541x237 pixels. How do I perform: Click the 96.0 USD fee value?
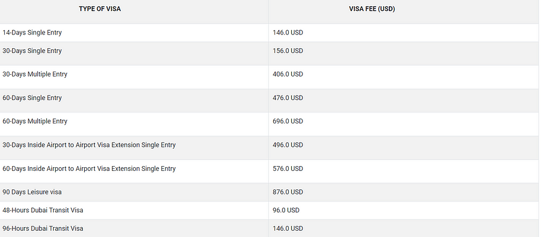click(x=286, y=210)
